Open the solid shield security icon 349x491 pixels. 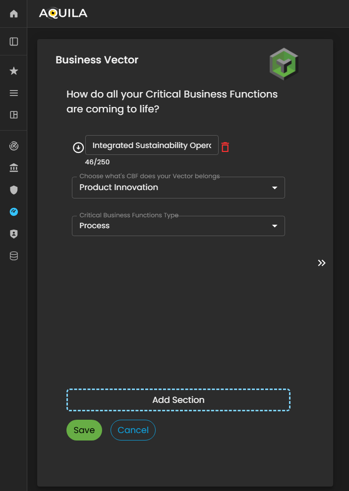(x=14, y=190)
